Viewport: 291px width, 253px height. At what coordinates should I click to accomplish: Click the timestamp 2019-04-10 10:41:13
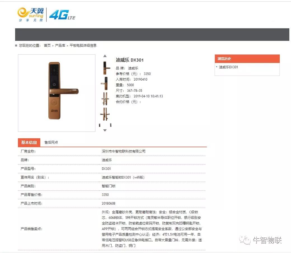click(148, 96)
